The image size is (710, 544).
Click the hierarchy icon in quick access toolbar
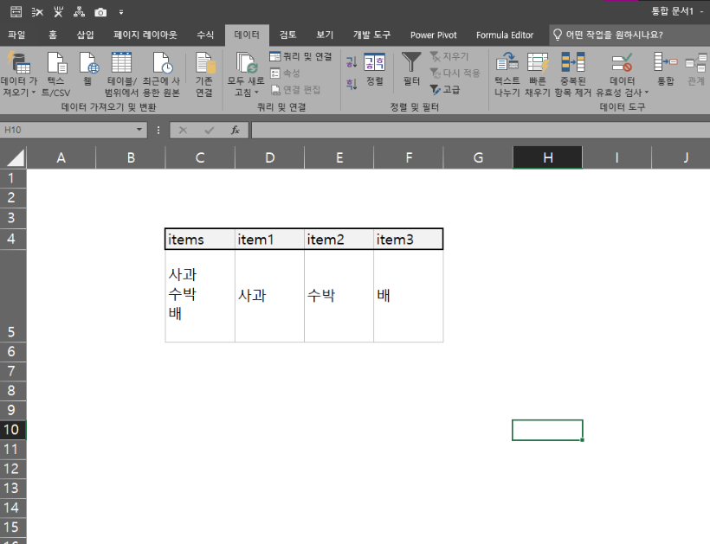click(80, 12)
